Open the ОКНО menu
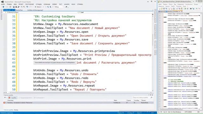The image size is (203, 114). 73,4
